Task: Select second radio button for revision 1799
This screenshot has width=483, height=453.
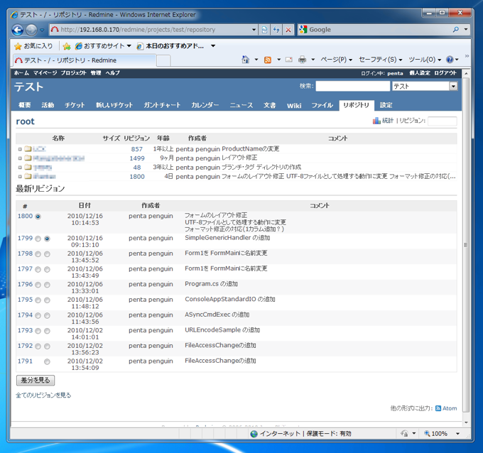Action: pos(47,239)
